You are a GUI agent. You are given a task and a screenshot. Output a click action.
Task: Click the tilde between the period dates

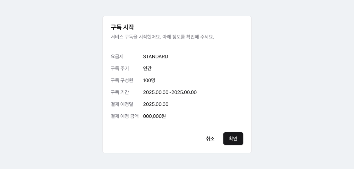click(x=170, y=92)
